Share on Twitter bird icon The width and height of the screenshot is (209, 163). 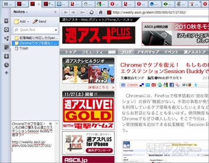[x=196, y=85]
